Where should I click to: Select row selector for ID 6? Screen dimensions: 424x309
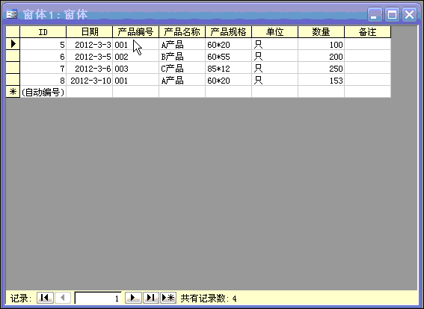pyautogui.click(x=13, y=56)
